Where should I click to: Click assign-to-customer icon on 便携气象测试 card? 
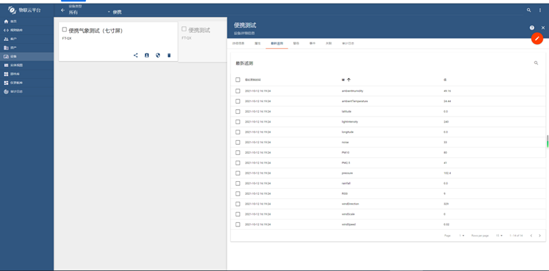click(147, 56)
